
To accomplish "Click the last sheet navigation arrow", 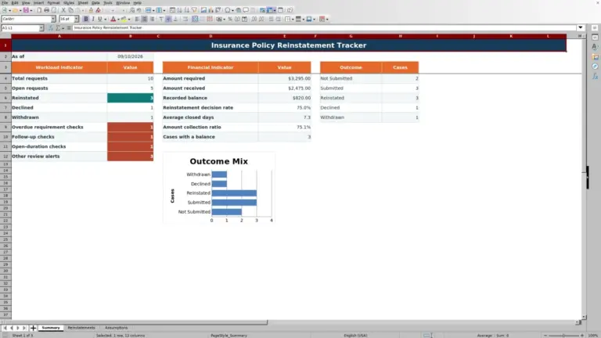I will 24,328.
